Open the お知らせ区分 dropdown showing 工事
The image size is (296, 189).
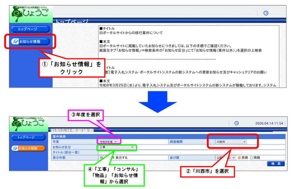[x=117, y=147]
